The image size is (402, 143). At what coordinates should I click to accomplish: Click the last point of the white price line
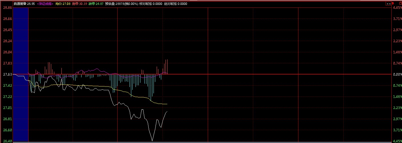[167, 112]
